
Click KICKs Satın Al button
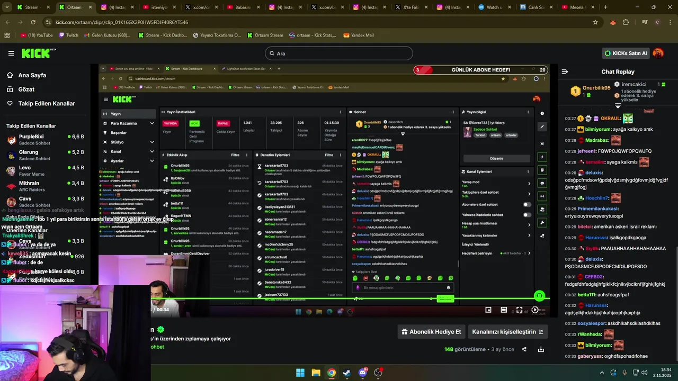point(626,53)
